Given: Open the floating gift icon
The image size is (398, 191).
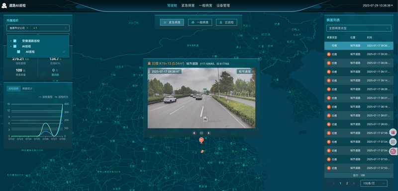Looking at the screenshot, I should click(x=393, y=132).
